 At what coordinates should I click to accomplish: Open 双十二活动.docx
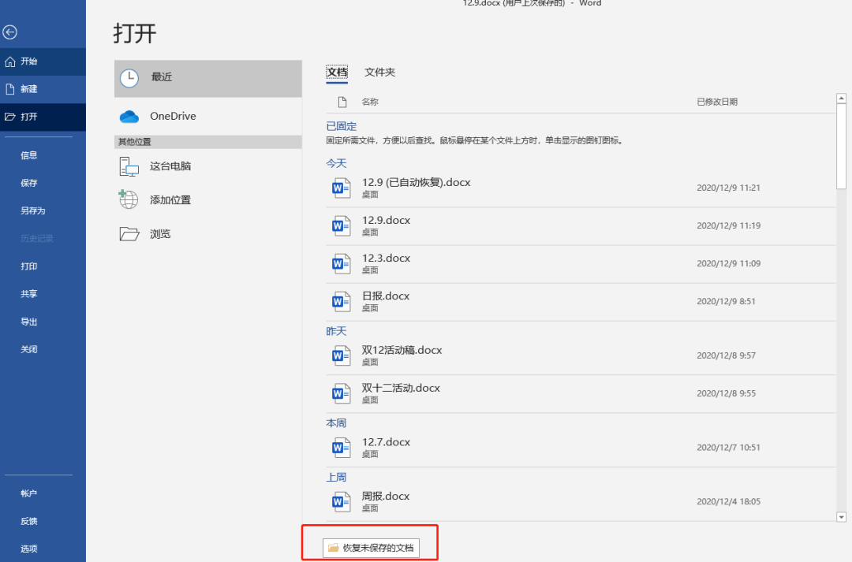(581, 393)
